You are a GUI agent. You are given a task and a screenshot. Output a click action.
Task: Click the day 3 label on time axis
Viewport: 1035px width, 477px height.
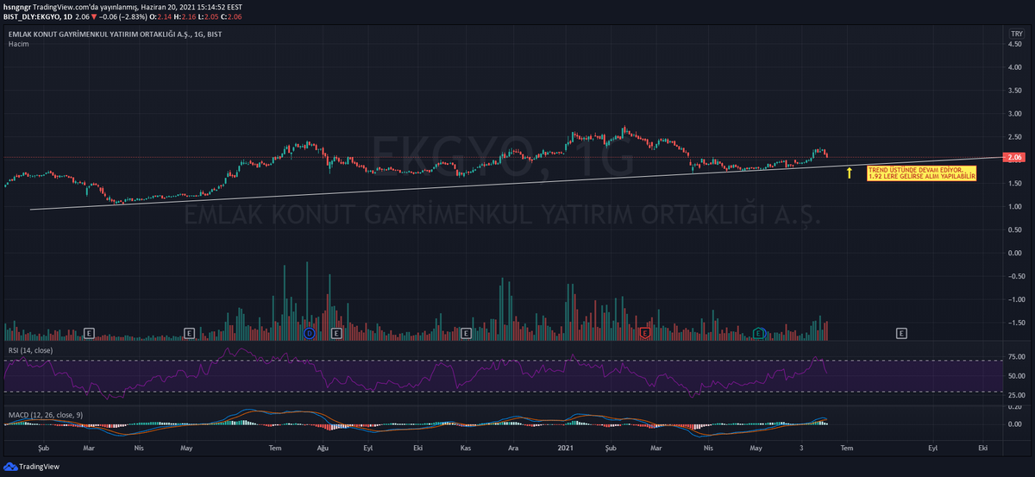(801, 449)
